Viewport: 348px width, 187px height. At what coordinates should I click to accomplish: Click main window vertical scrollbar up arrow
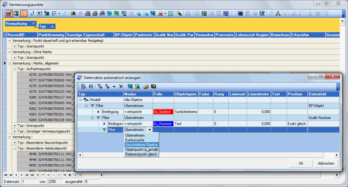[342, 21]
